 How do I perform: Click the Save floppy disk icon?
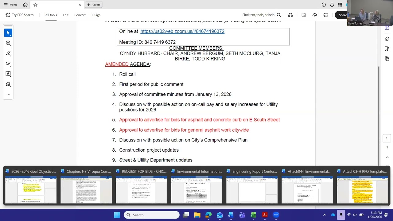tap(304, 15)
